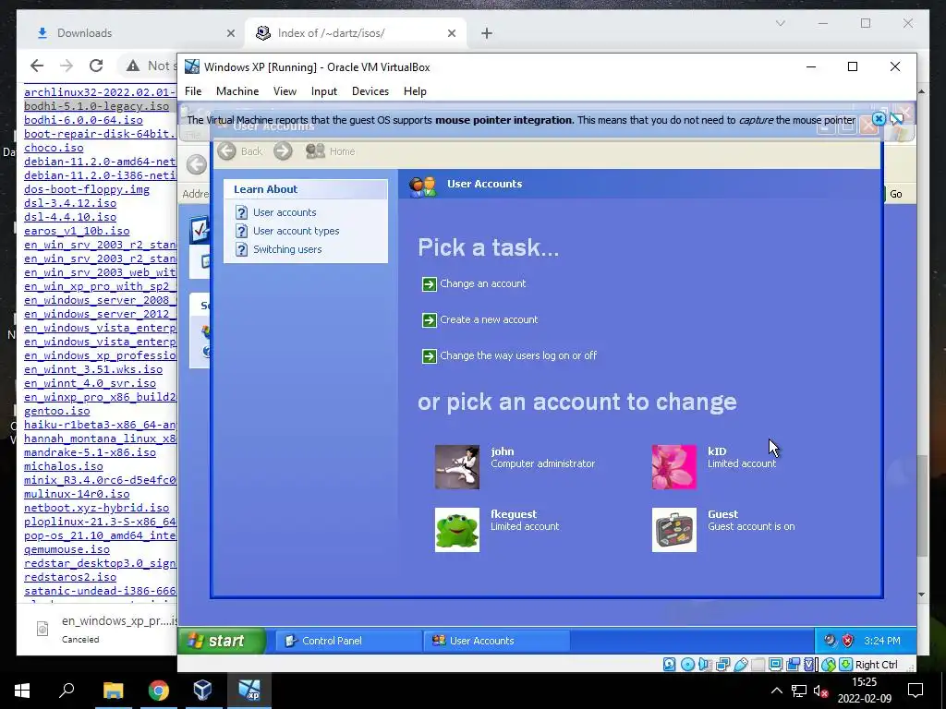Open the VirtualBox Input menu

(x=324, y=91)
